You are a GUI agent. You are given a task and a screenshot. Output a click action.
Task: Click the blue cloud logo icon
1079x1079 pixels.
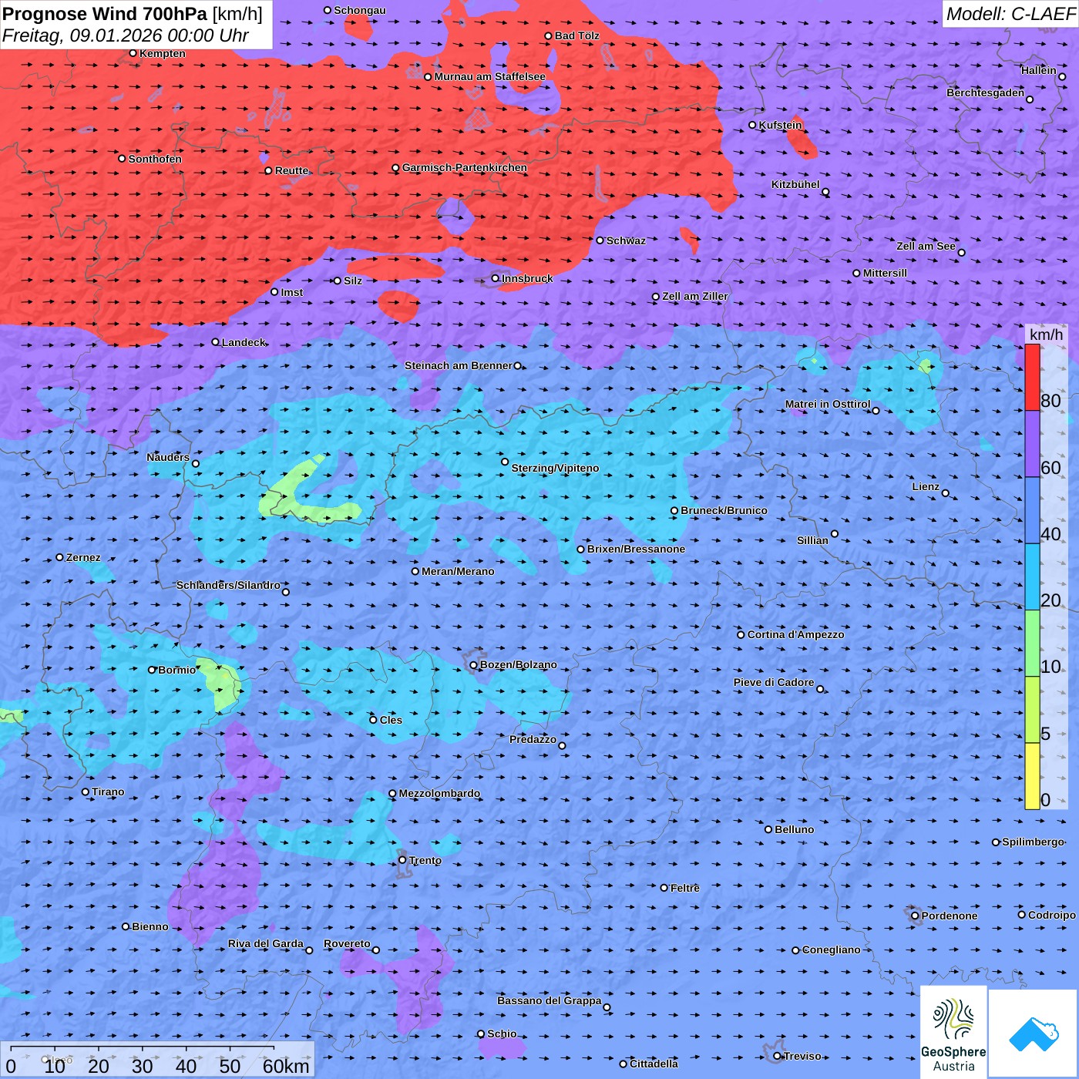[x=1034, y=1034]
